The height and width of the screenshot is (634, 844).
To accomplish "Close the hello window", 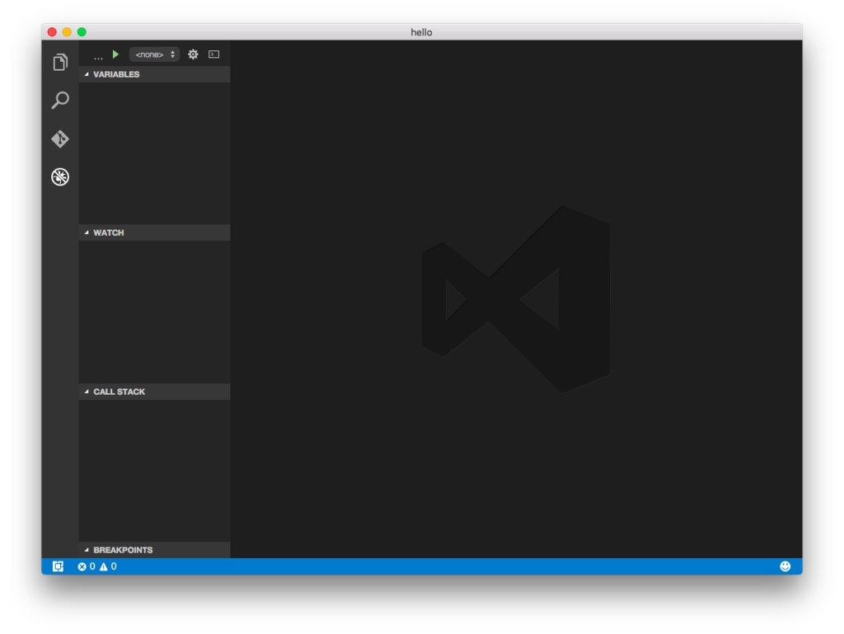I will [x=52, y=32].
